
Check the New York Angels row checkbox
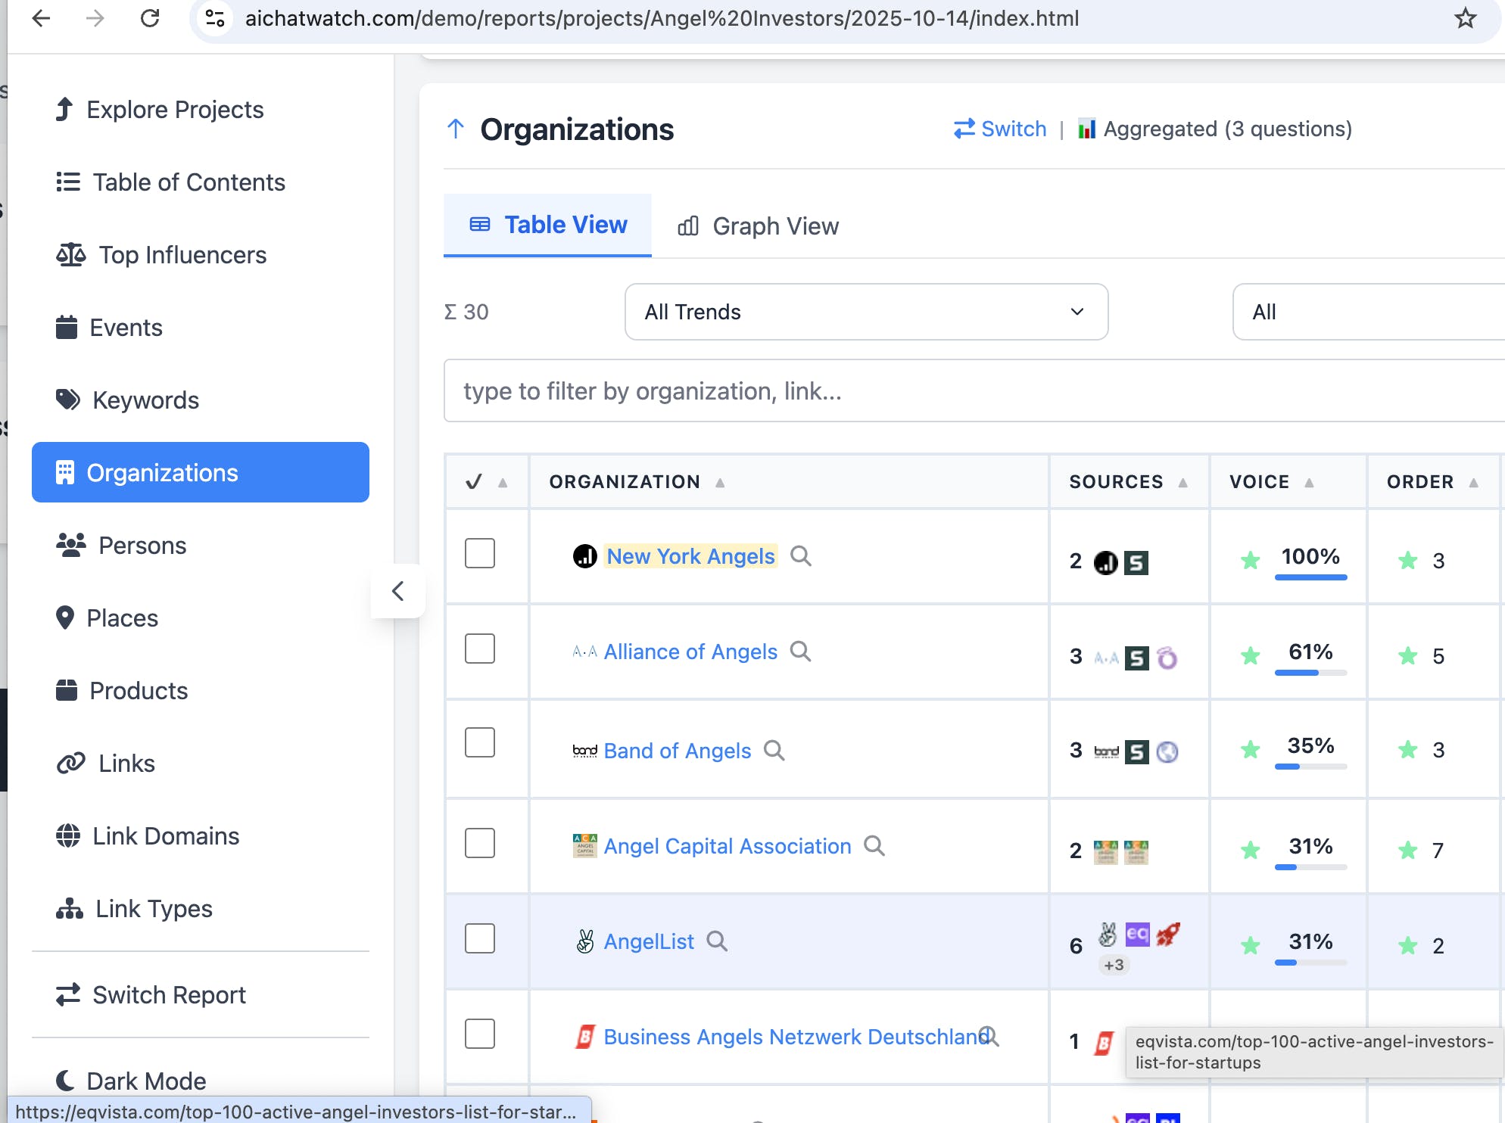pos(480,553)
